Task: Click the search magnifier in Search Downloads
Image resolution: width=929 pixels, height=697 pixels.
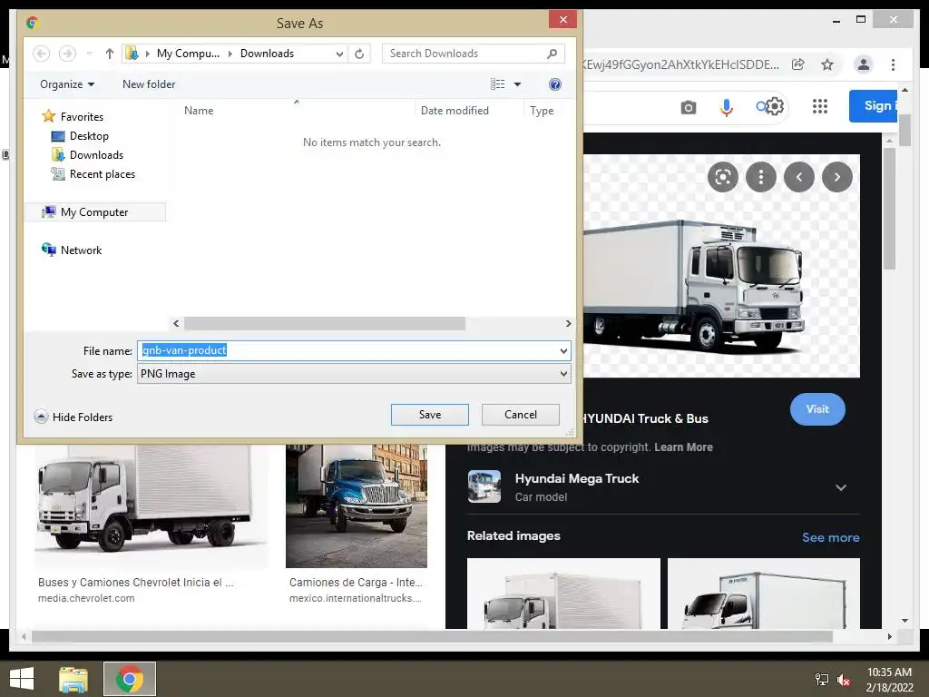Action: point(552,54)
